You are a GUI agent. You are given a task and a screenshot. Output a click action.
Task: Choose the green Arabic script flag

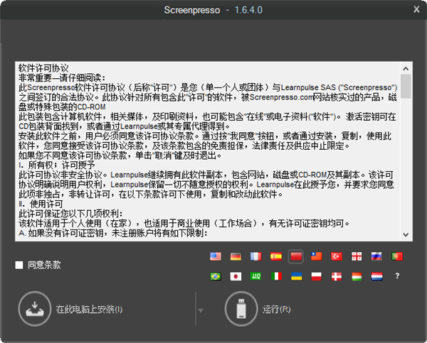coord(255,276)
